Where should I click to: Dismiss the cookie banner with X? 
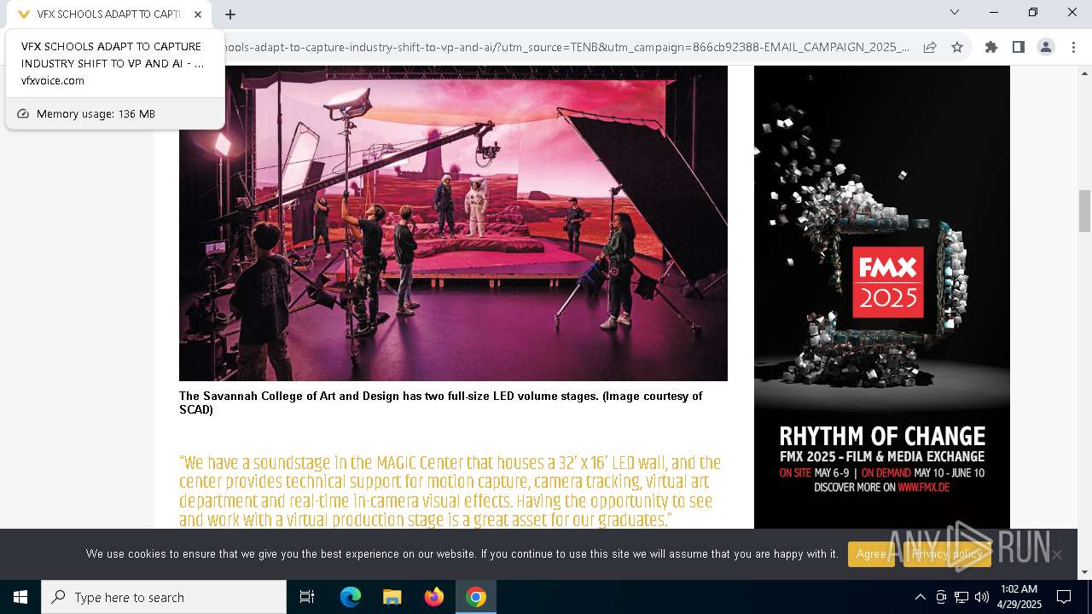pyautogui.click(x=1057, y=554)
